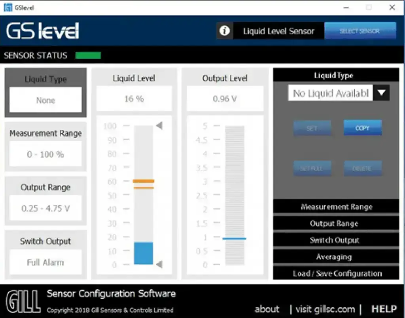The image size is (405, 318).
Task: Open the No Liquid Available dropdown
Action: (381, 93)
